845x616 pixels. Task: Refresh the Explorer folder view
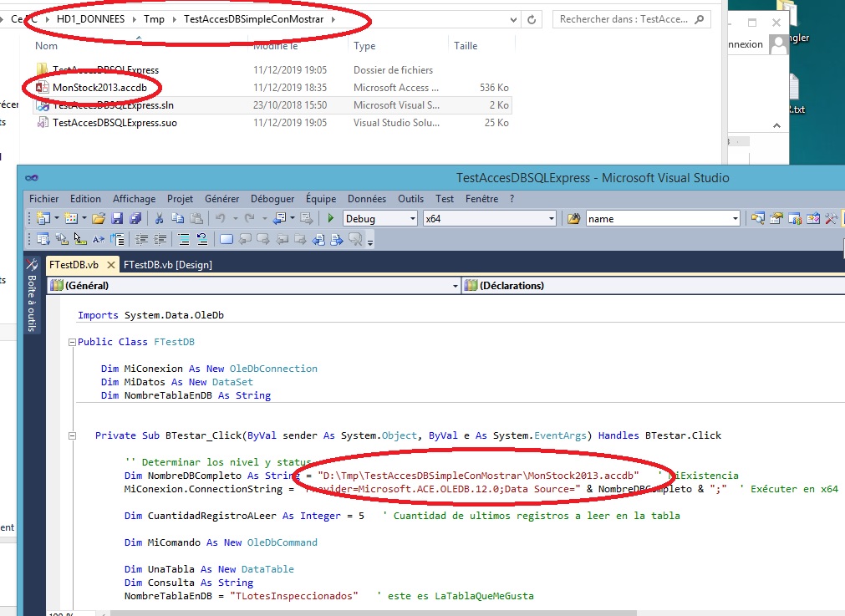click(x=532, y=19)
